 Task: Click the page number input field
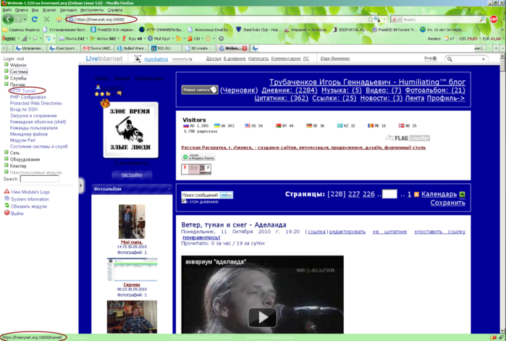[389, 194]
